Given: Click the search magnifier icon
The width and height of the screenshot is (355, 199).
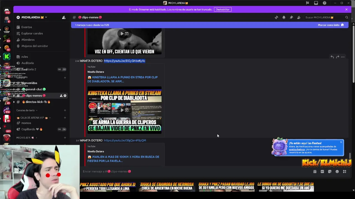Looking at the screenshot, I should click(346, 17).
